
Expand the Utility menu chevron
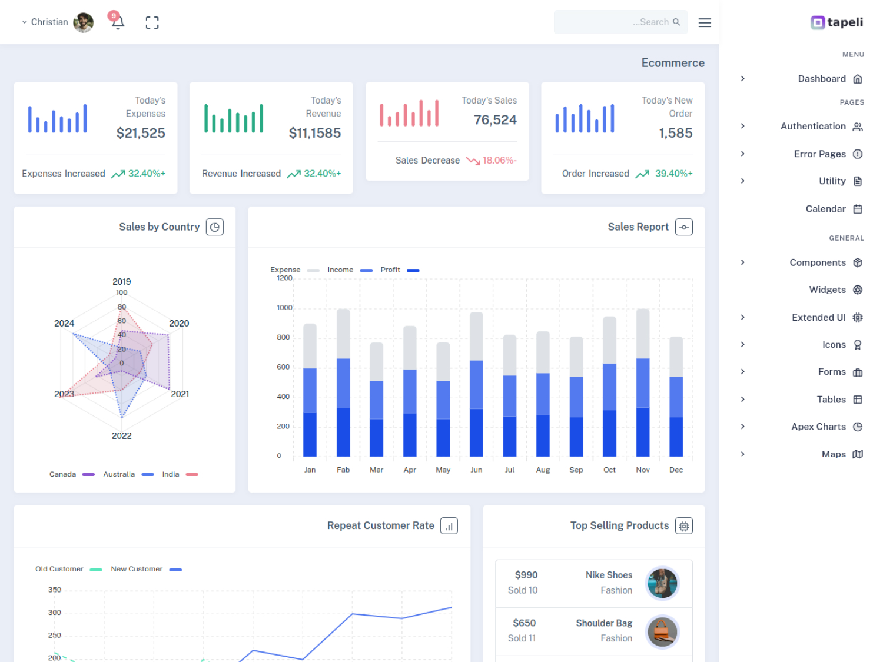point(743,181)
